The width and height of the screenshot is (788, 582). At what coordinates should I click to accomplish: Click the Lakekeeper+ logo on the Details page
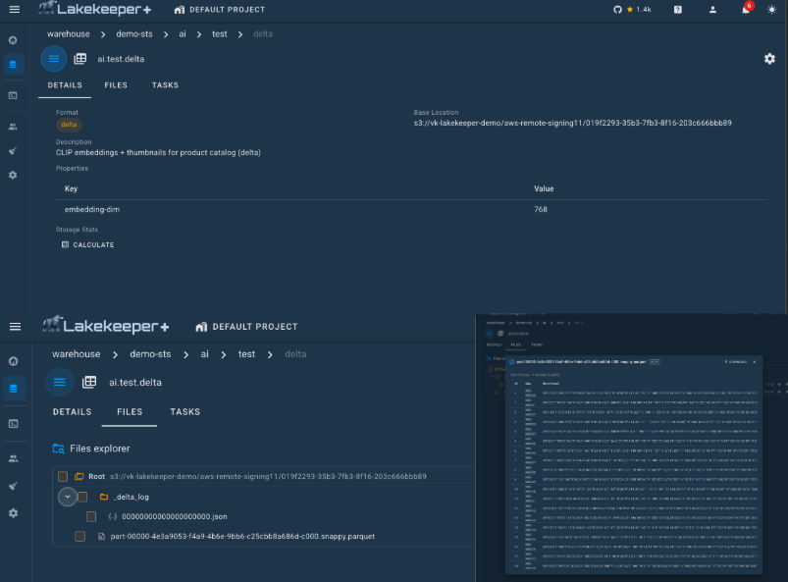point(95,9)
